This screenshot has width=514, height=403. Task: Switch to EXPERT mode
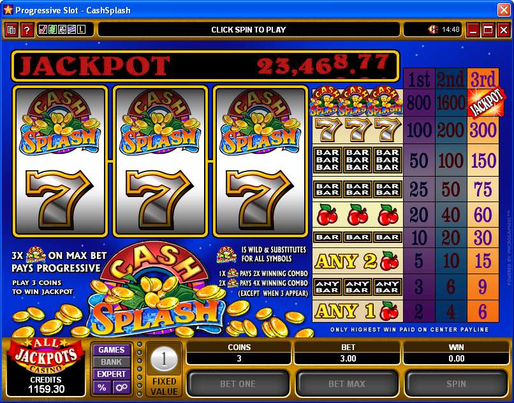(112, 374)
